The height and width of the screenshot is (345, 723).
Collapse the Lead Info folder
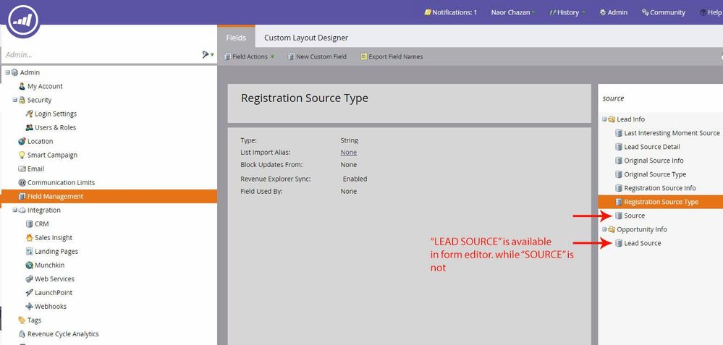[x=604, y=119]
